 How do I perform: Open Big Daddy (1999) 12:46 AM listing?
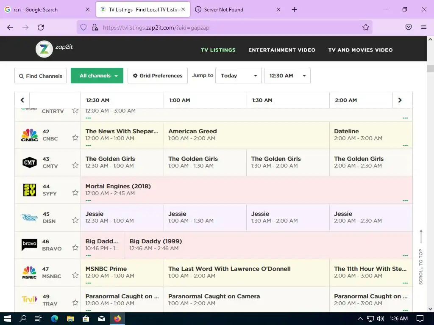click(x=268, y=245)
